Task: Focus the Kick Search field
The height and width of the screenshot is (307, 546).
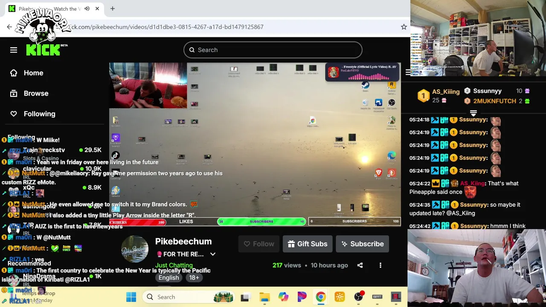Action: 273,50
